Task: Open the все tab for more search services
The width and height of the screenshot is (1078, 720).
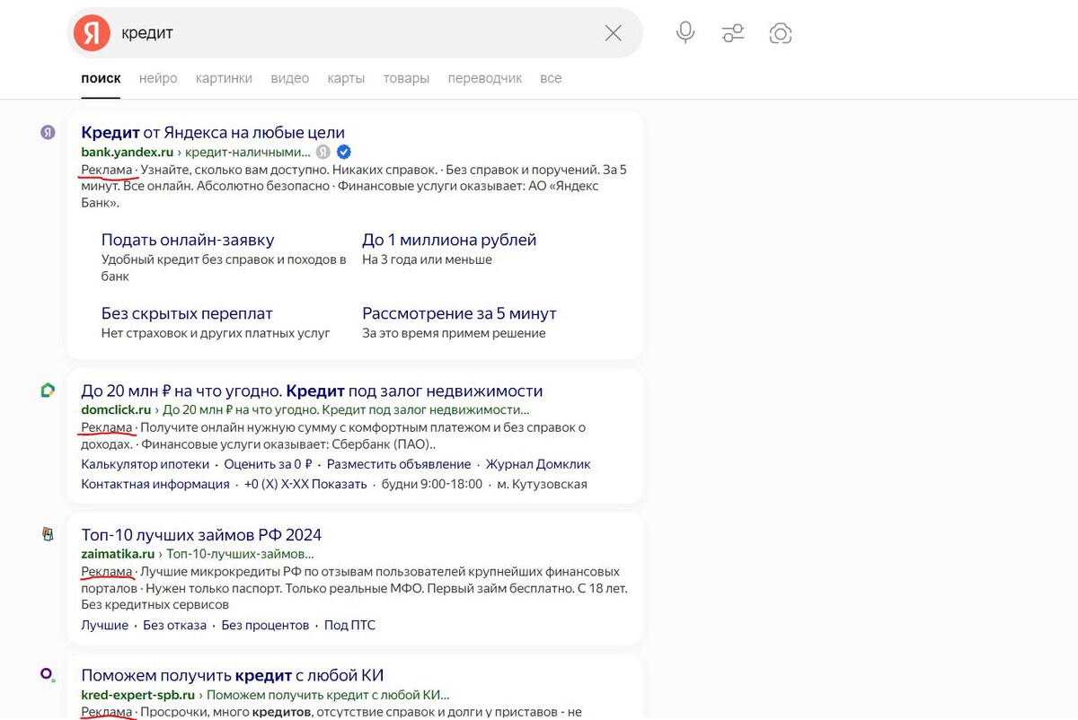Action: point(551,78)
